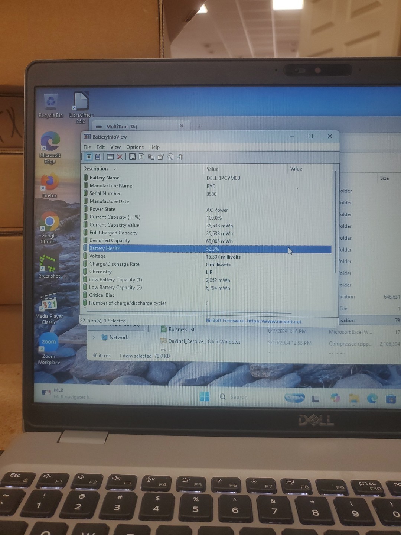Select the Battery Name row
This screenshot has height=535, width=401.
[x=207, y=178]
